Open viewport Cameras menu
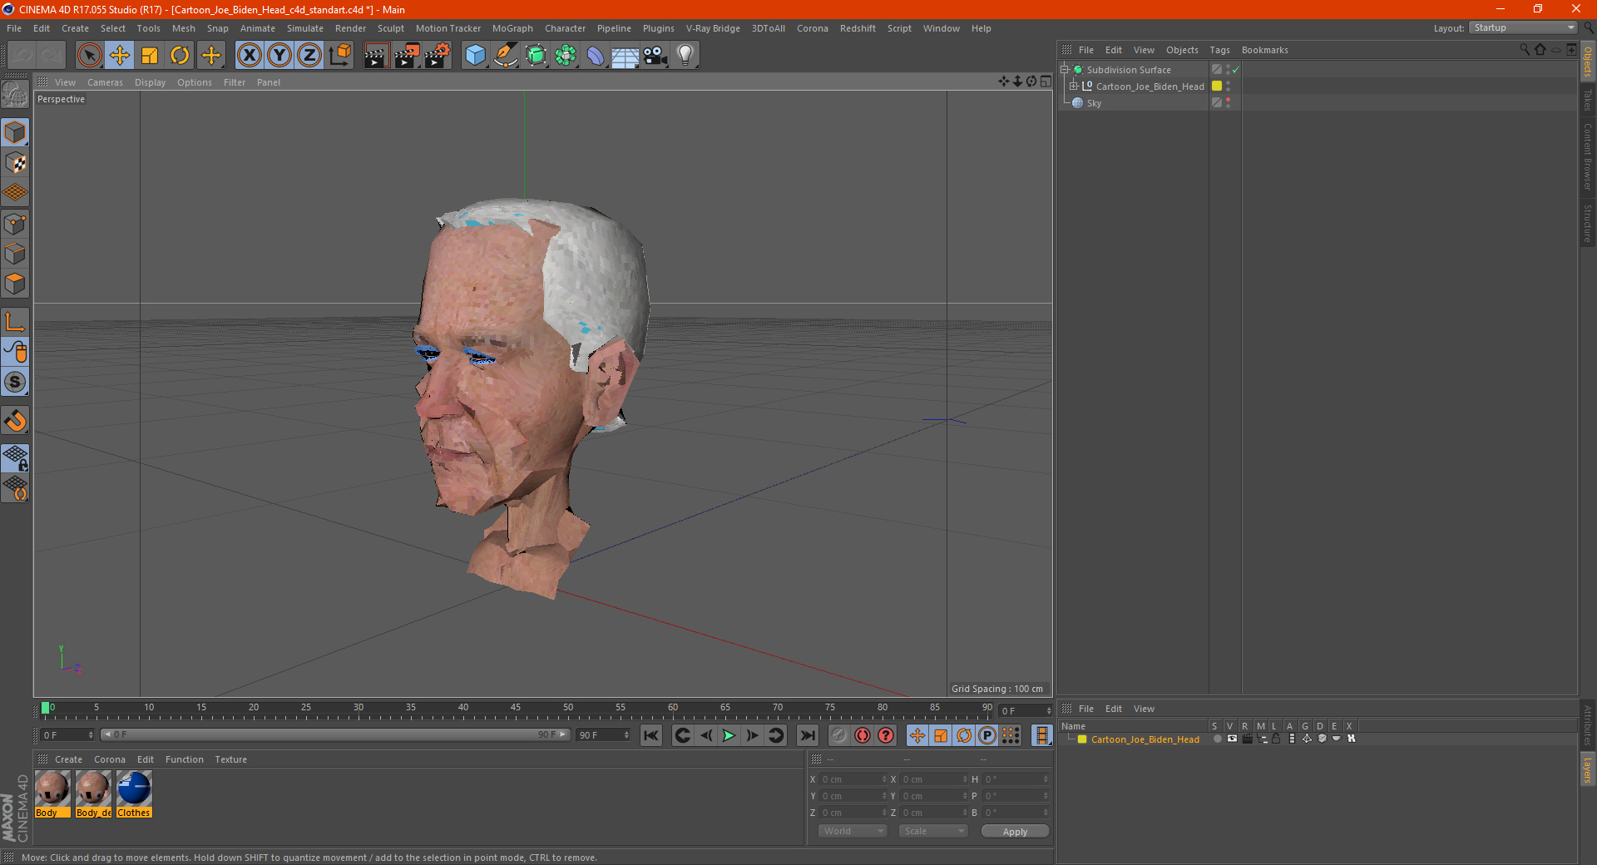The height and width of the screenshot is (865, 1597). (x=105, y=82)
